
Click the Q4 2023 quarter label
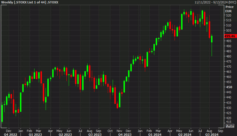pos(125,134)
